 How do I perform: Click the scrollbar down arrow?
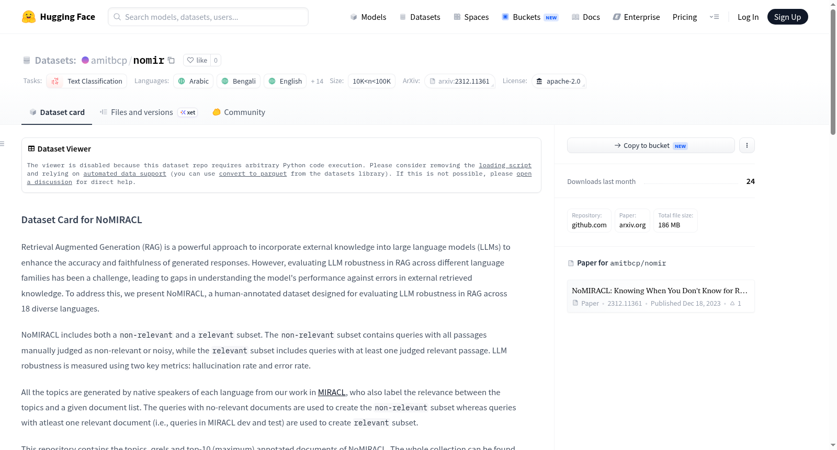pyautogui.click(x=833, y=445)
